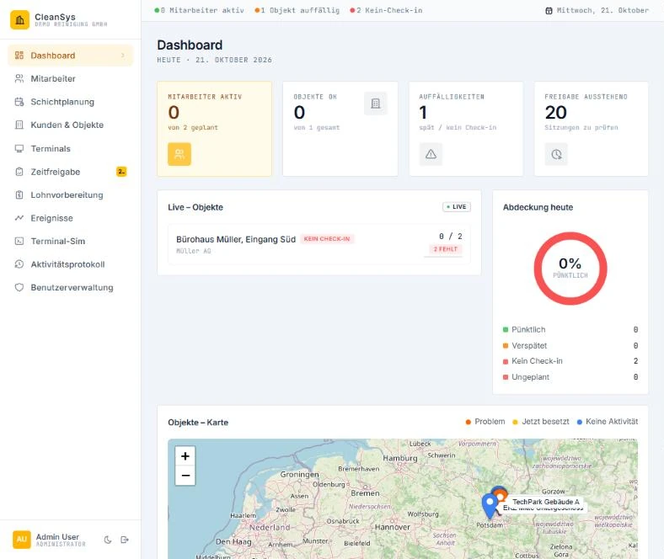Open the Mitarbeiter Aktiv card
The image size is (664, 559).
[x=214, y=129]
